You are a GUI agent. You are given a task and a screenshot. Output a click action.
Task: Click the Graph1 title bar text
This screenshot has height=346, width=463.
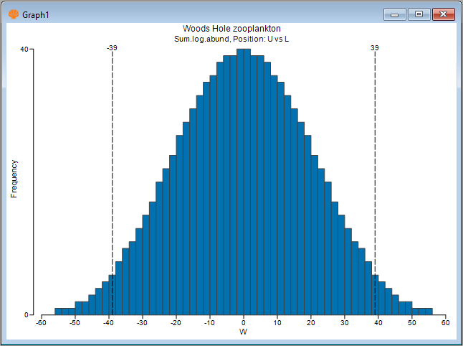click(37, 14)
